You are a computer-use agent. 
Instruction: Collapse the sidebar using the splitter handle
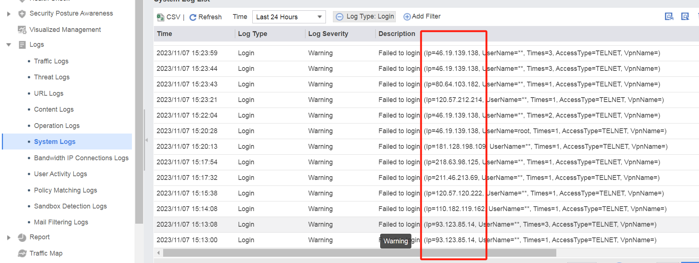146,140
